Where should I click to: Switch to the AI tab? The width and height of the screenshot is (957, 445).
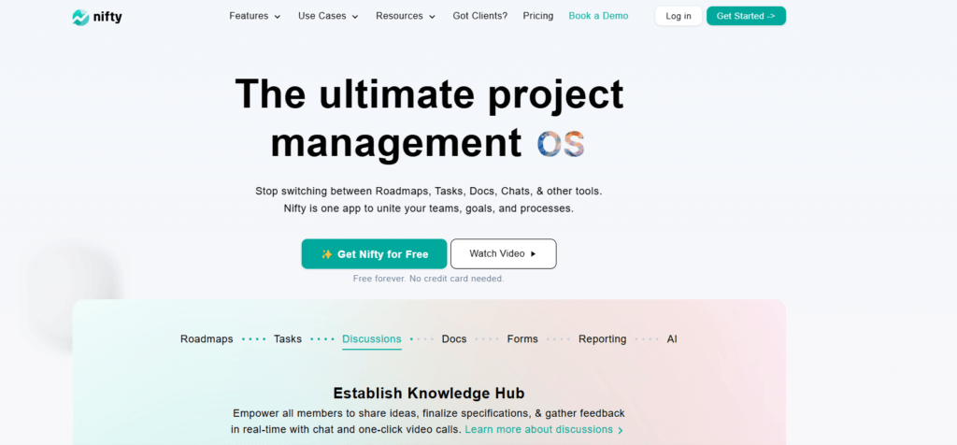click(x=672, y=338)
